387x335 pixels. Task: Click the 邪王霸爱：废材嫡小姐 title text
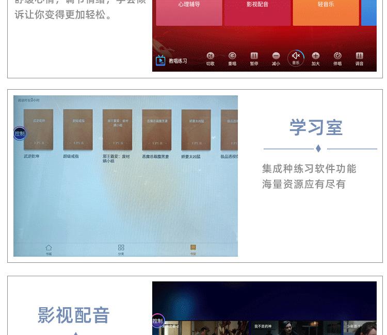pos(116,159)
